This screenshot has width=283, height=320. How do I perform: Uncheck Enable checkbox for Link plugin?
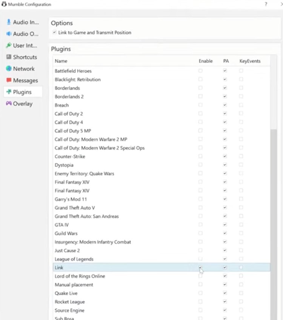pyautogui.click(x=200, y=267)
